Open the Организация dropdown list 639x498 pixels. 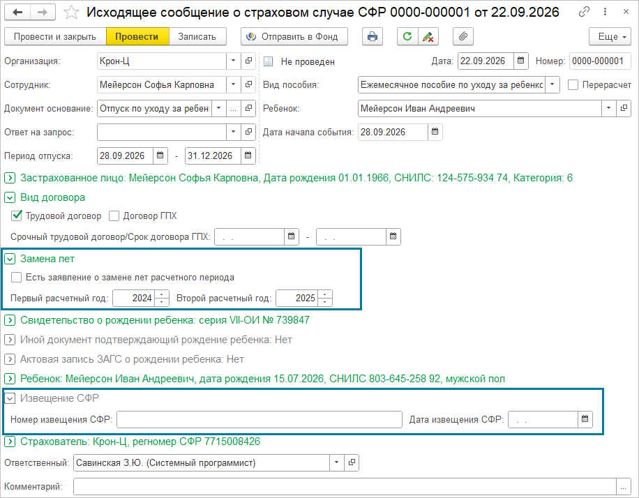click(233, 61)
